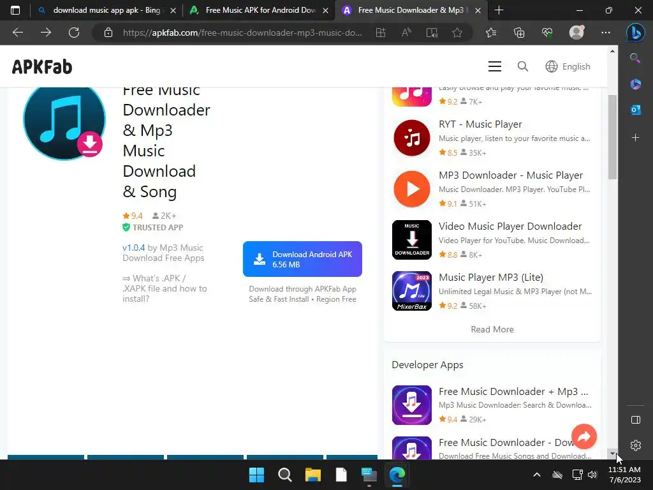Click the page scrollbar up arrow

pos(612,51)
